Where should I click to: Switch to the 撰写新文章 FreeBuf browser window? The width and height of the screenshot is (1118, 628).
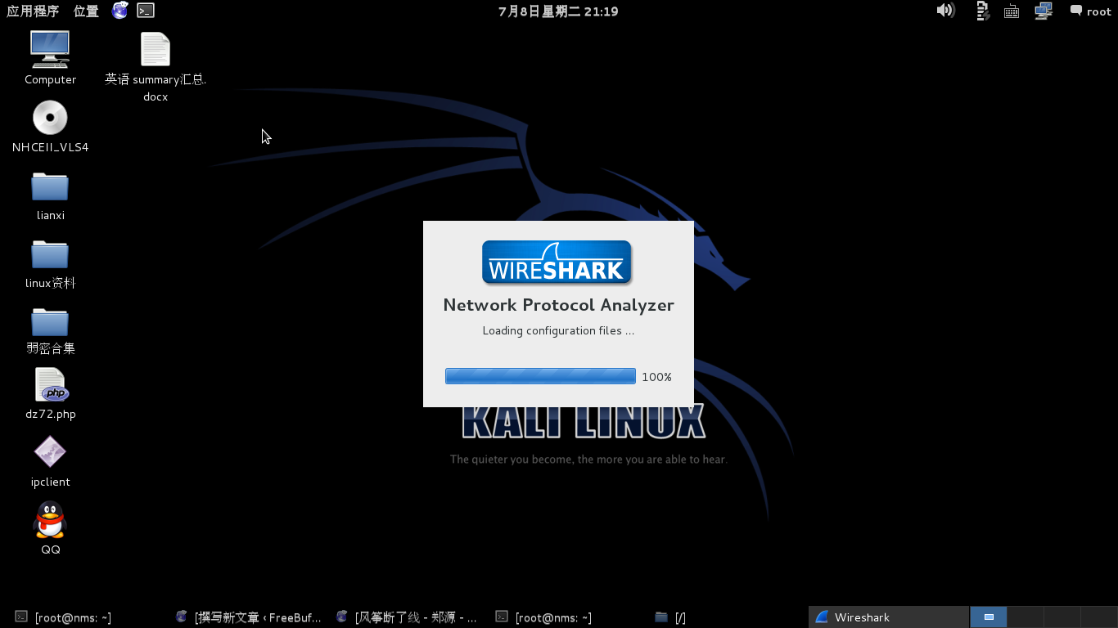(249, 617)
